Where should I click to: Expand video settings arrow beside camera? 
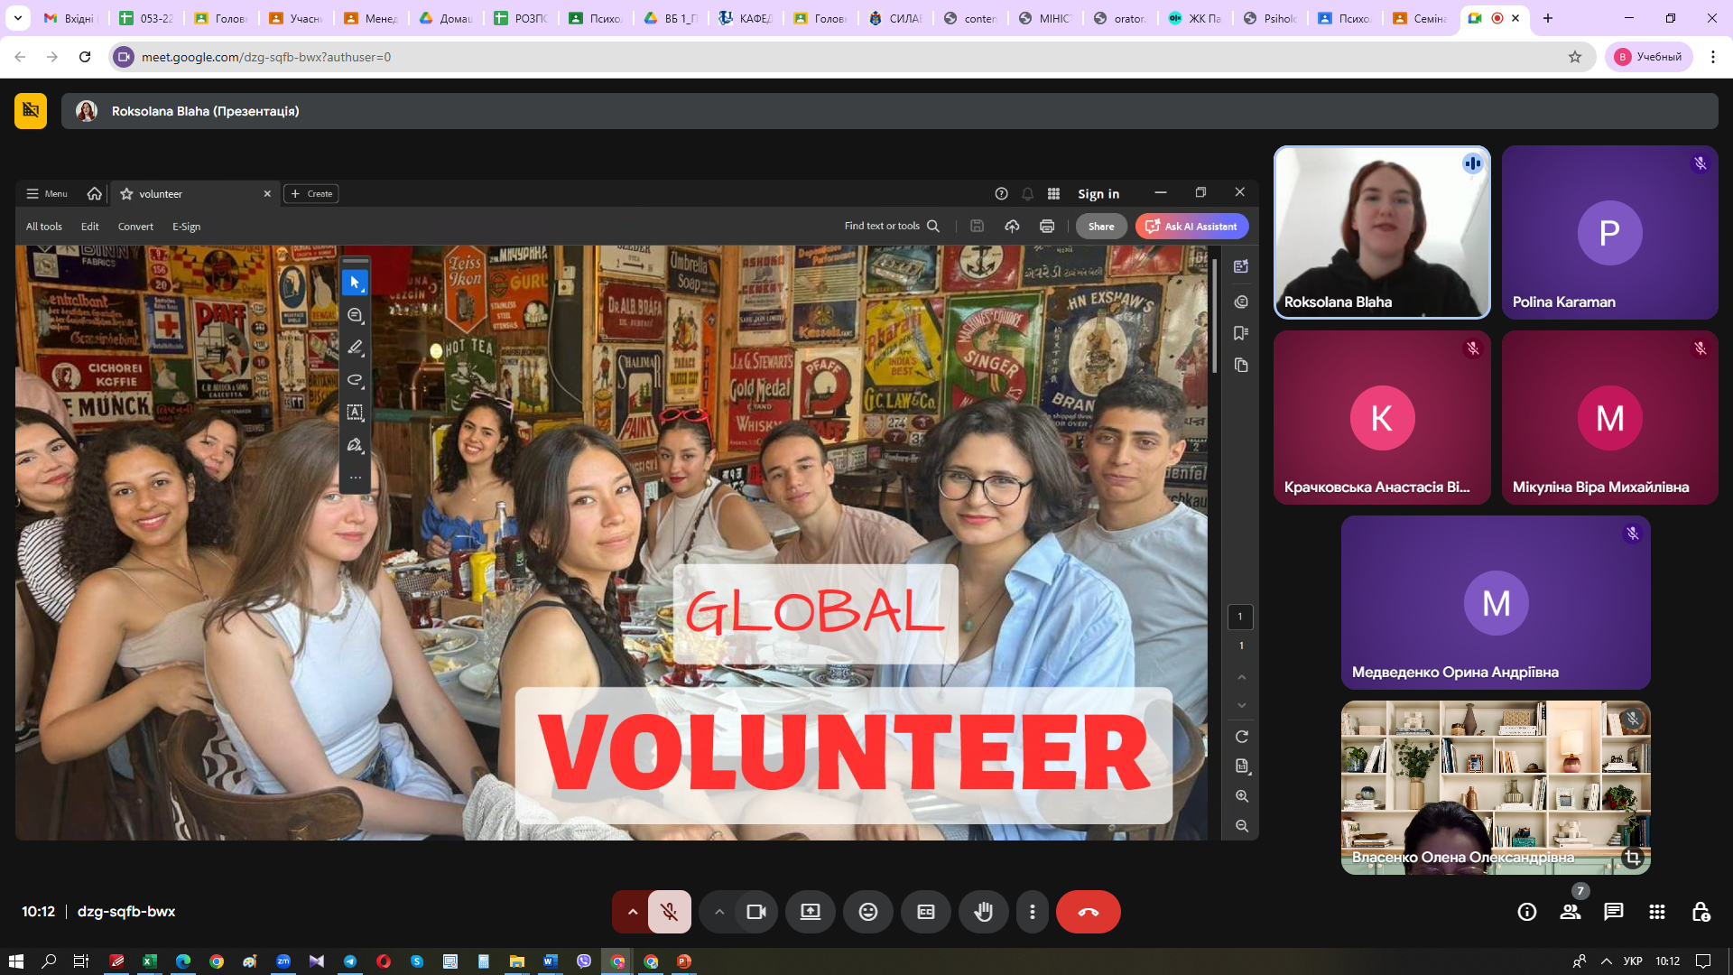pos(718,912)
